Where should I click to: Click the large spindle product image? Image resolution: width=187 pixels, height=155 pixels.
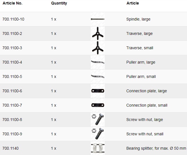point(98,19)
